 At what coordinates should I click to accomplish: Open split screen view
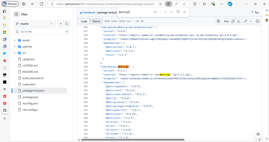click(161, 4)
